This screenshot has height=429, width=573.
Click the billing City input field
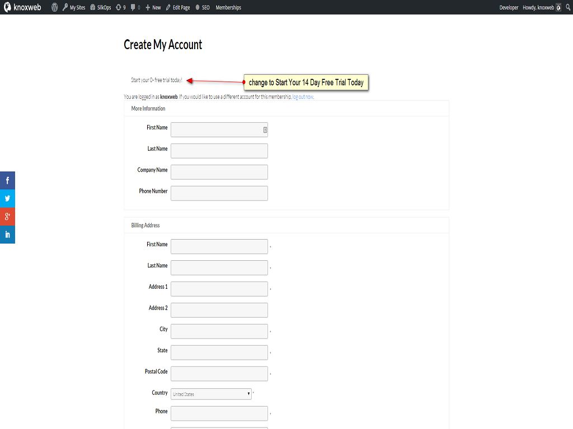tap(219, 331)
